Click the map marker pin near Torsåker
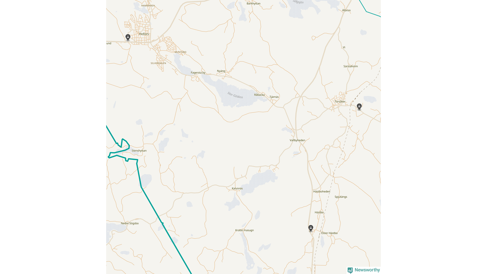Viewport: 487px width, 274px height. pyautogui.click(x=359, y=107)
